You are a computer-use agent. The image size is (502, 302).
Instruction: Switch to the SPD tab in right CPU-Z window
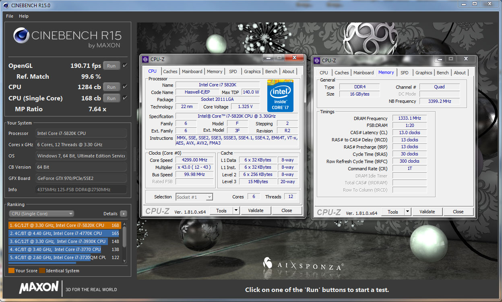pos(405,73)
